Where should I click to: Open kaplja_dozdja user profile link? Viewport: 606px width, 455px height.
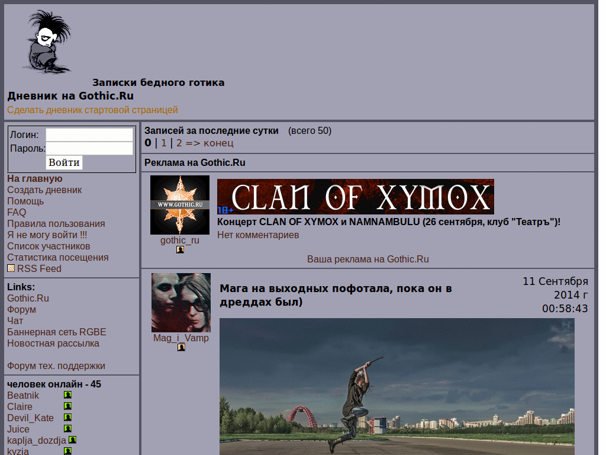point(37,440)
